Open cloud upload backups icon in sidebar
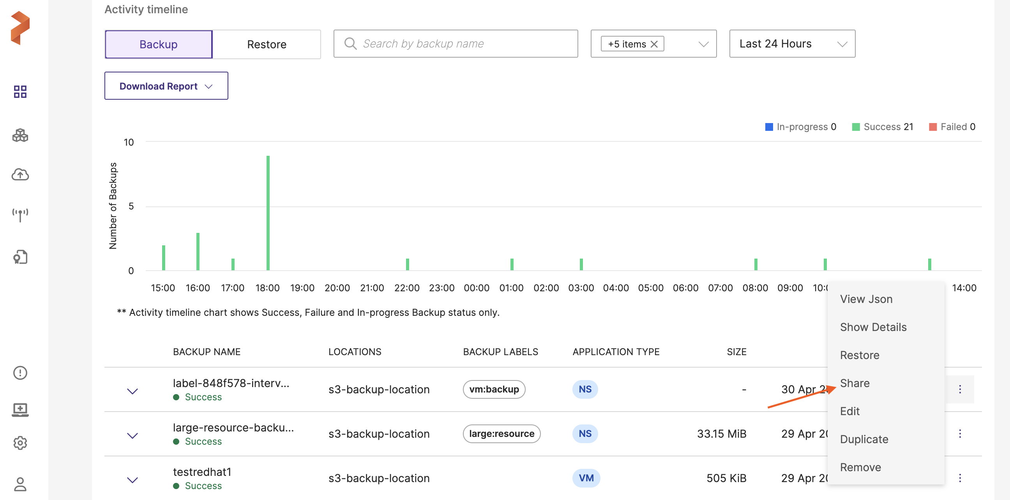This screenshot has width=1010, height=500. point(20,174)
